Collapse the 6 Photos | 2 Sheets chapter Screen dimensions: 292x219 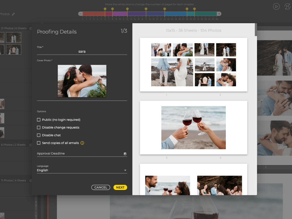click(x=31, y=145)
